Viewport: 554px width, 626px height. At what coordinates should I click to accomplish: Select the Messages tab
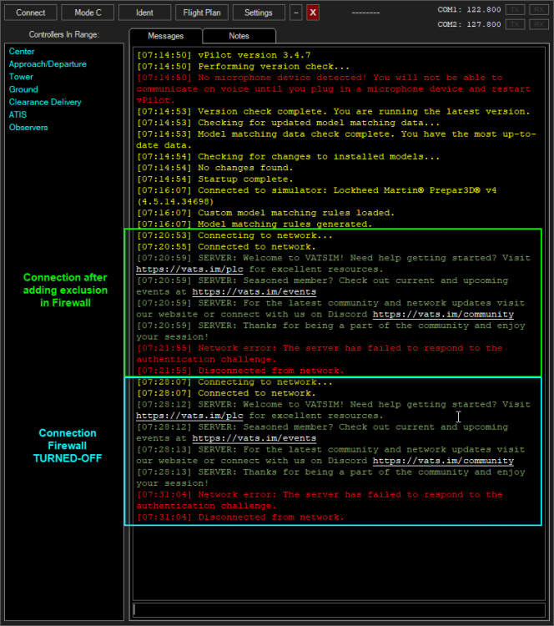tap(166, 36)
